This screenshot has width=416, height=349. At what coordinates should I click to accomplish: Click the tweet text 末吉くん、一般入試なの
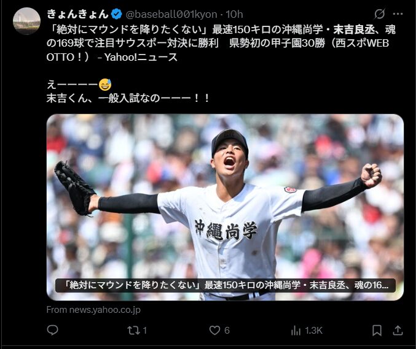(103, 98)
